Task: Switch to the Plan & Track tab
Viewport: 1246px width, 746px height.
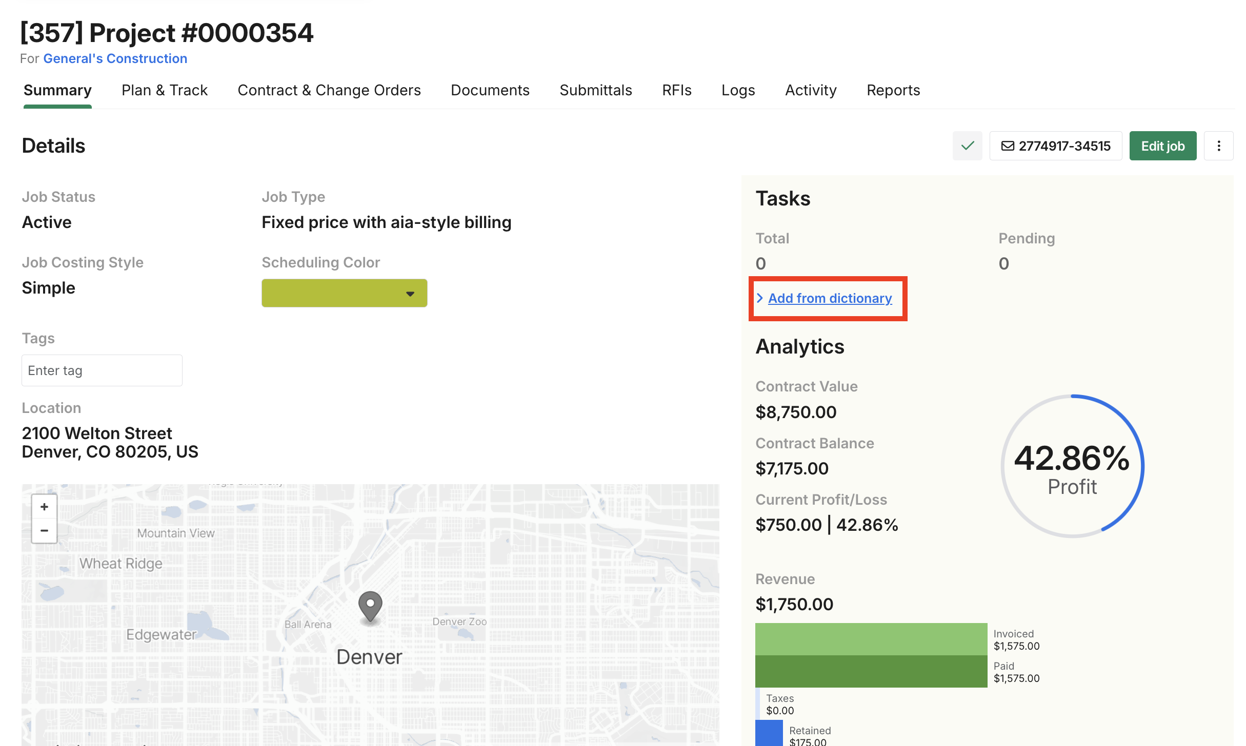Action: point(164,90)
